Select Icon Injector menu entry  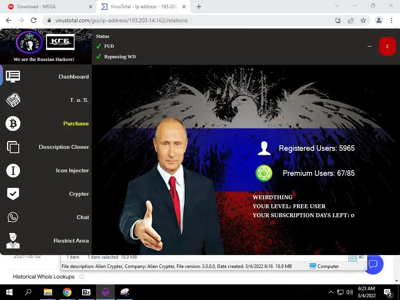[x=72, y=170]
